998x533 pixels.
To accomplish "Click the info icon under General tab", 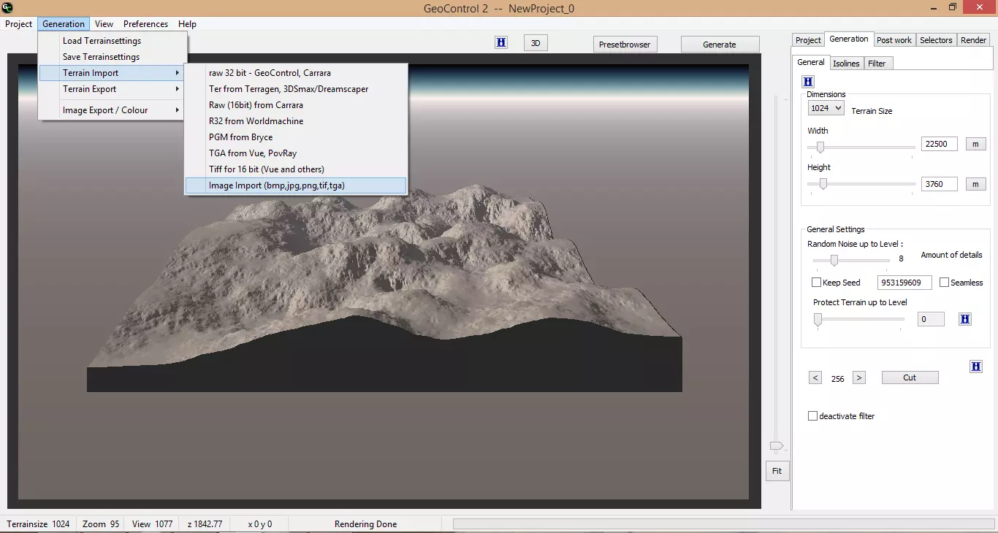I will 808,82.
